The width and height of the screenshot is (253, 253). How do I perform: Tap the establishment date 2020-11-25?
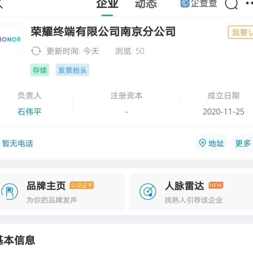(223, 112)
